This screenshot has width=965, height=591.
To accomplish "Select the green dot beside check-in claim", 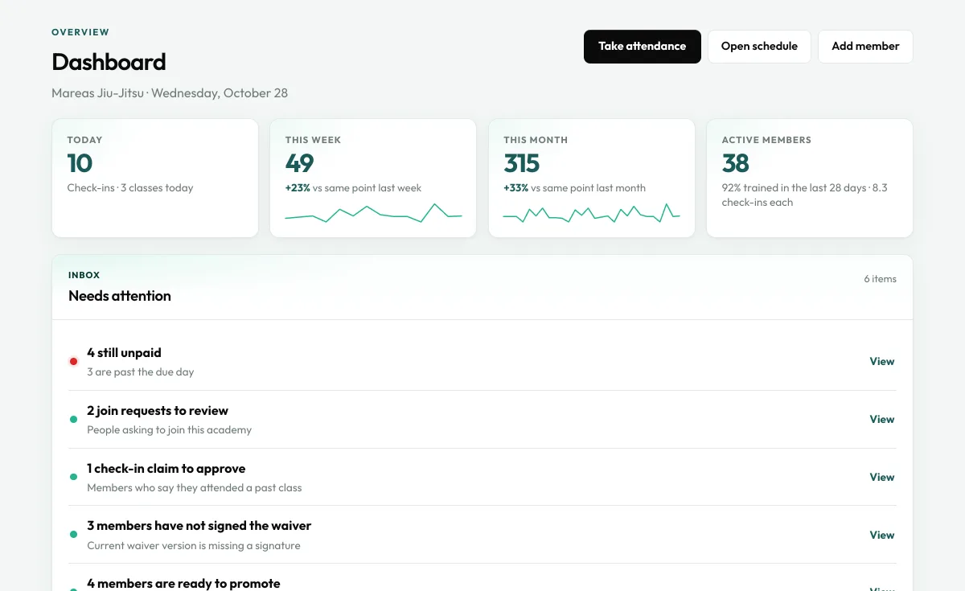I will click(73, 478).
